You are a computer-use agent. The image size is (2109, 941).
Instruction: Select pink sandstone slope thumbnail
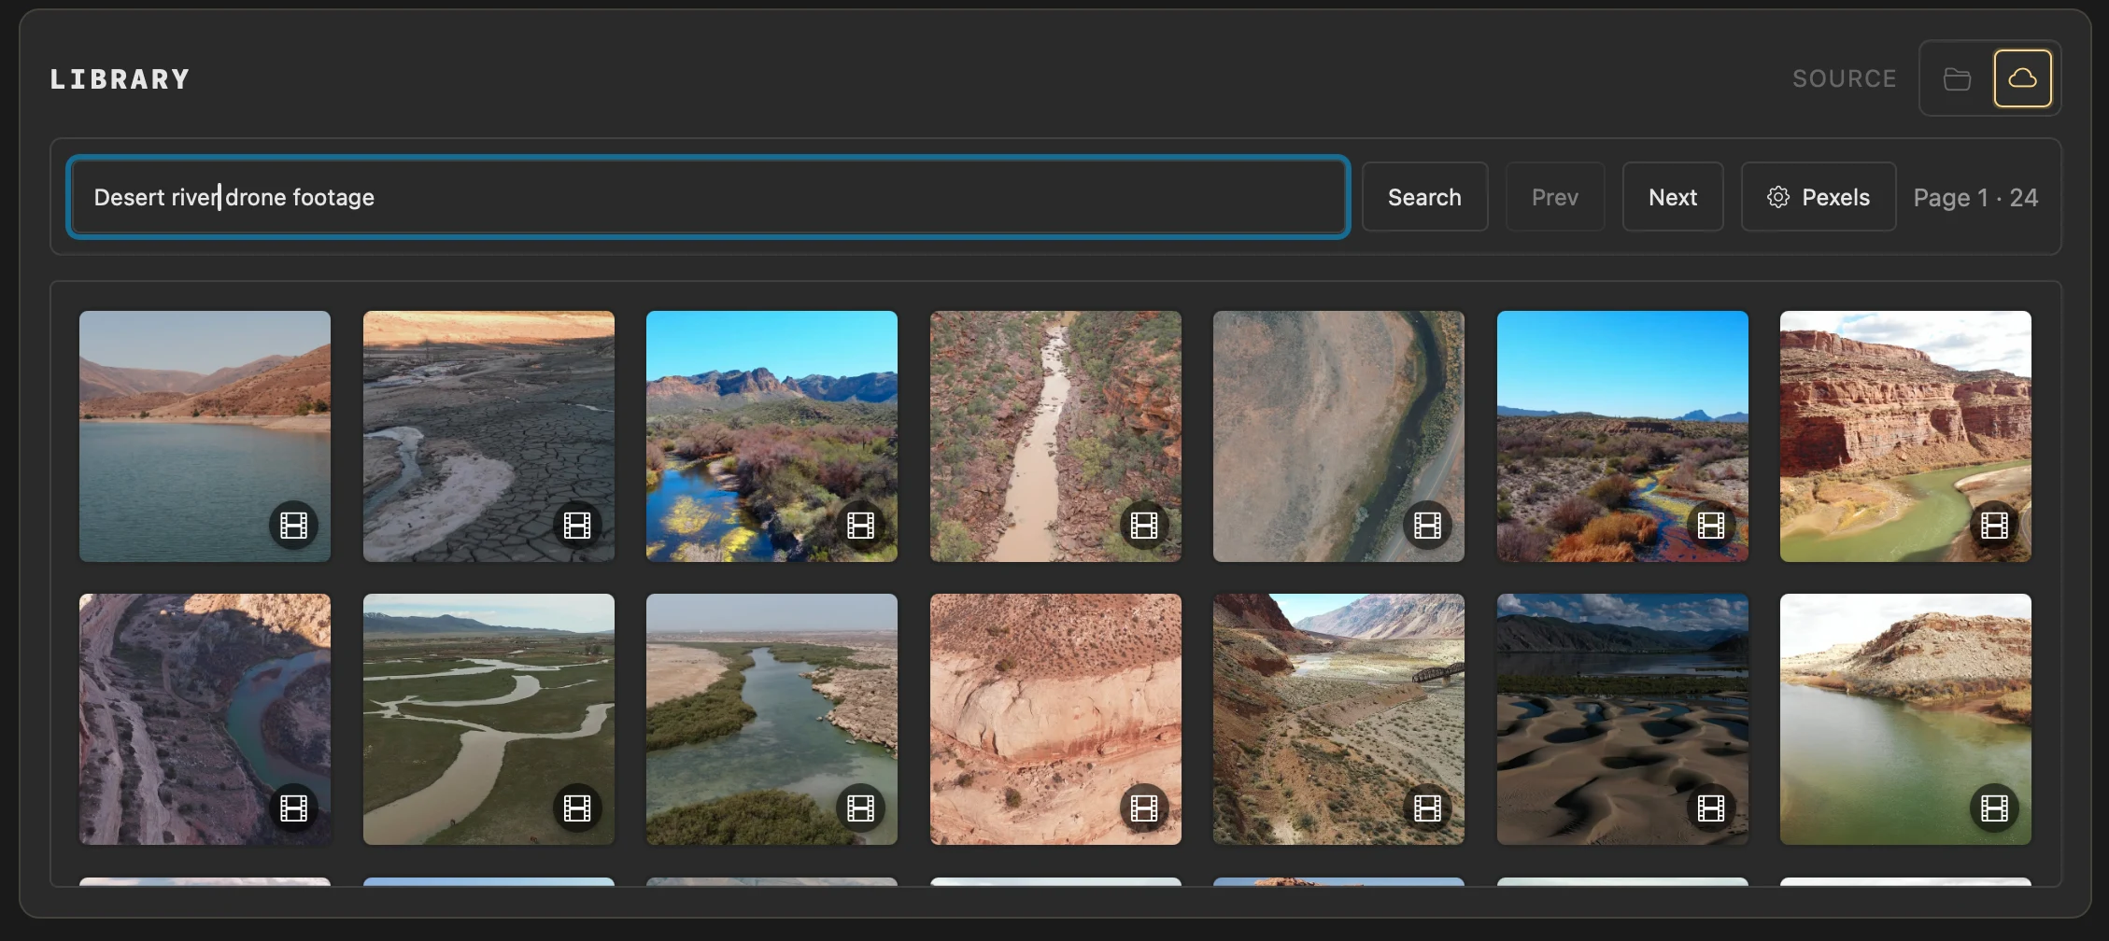1055,719
